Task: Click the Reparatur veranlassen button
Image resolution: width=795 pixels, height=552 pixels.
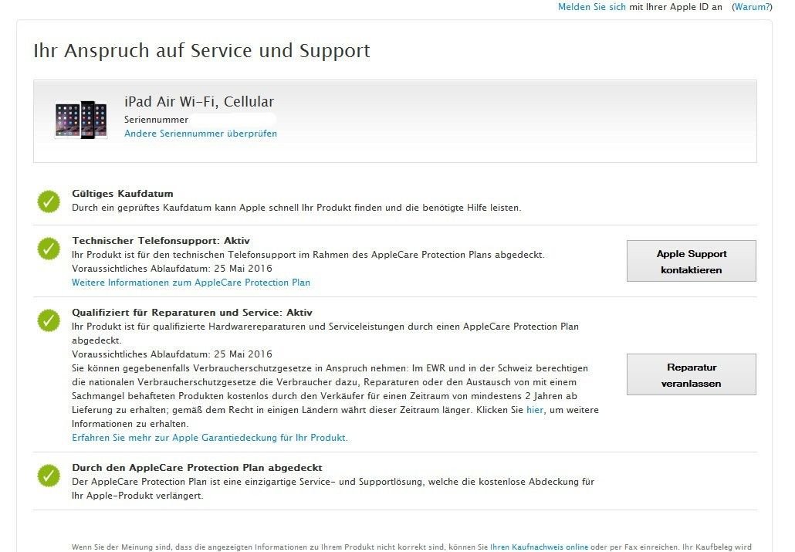Action: (691, 374)
